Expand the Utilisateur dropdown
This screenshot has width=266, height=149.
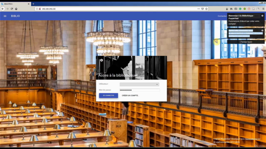point(140,84)
